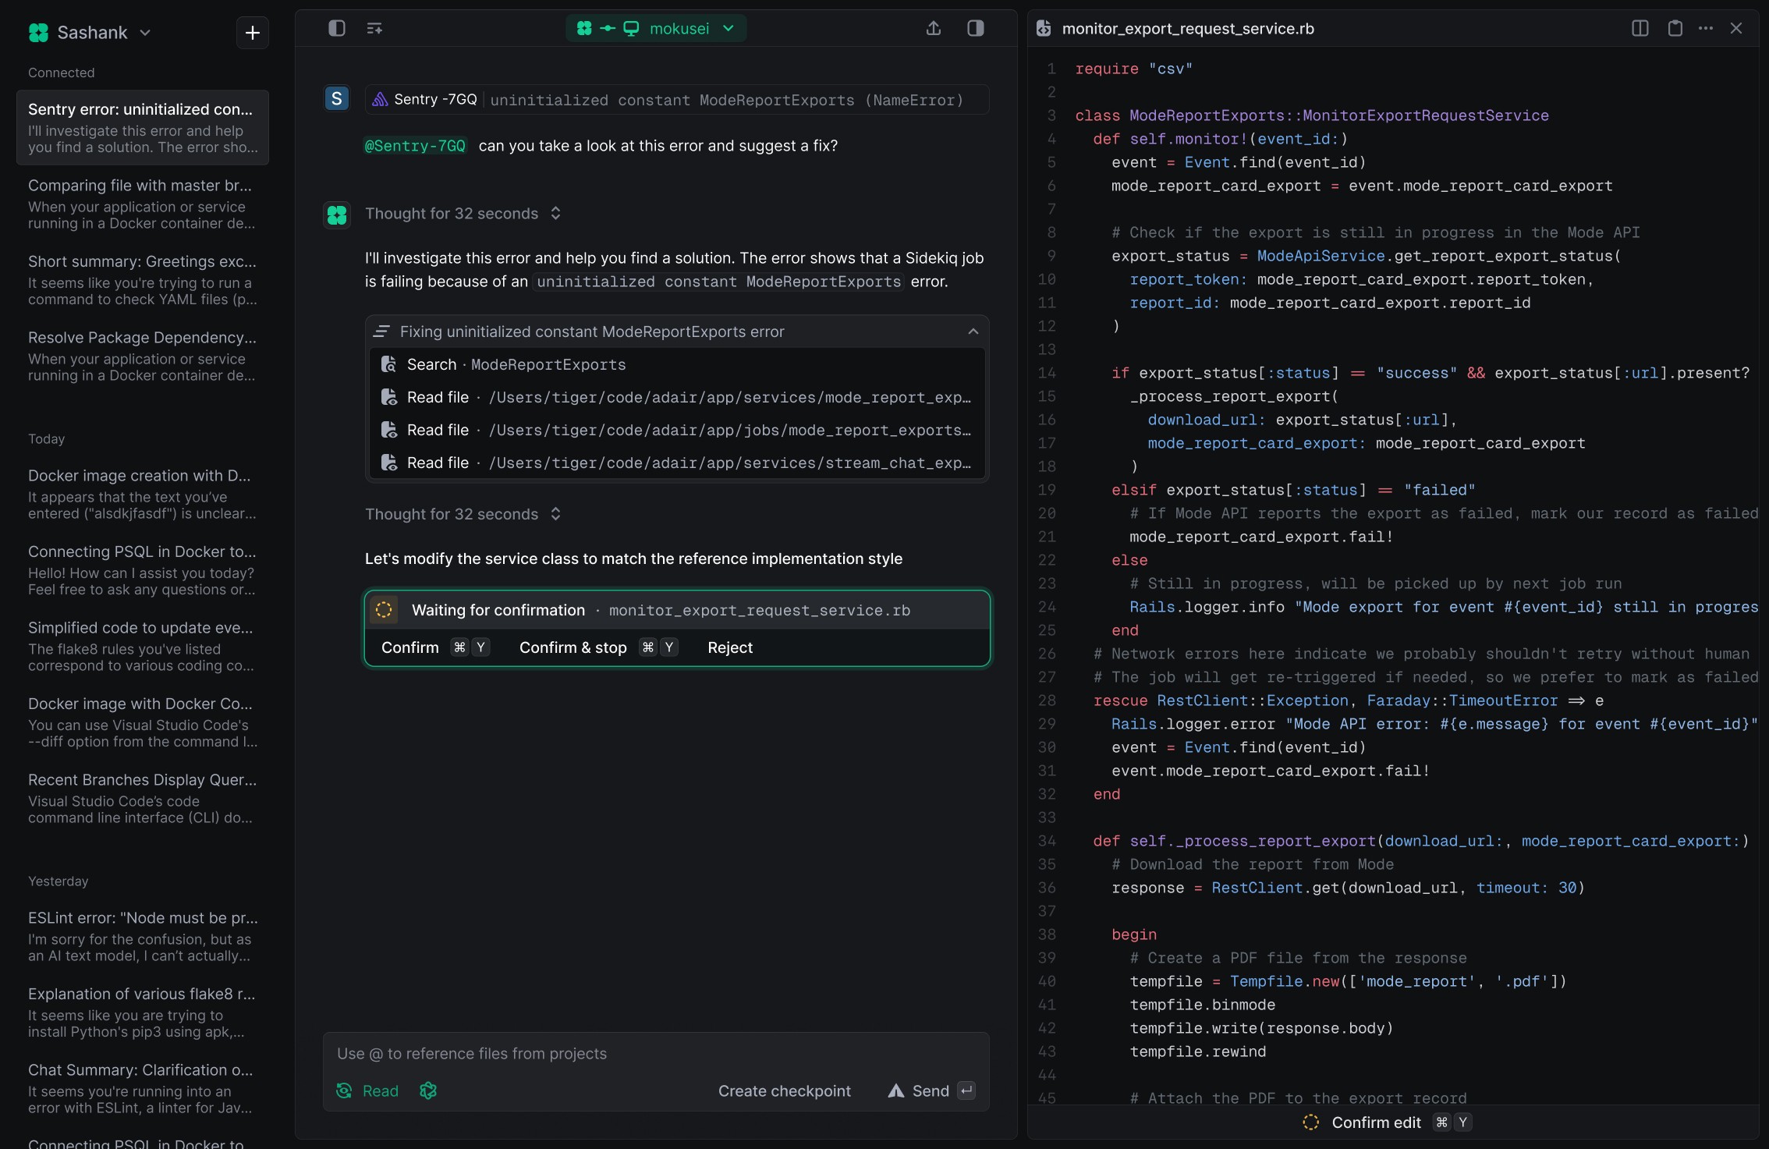Open Short summary: Greetings exc... chat
Viewport: 1769px width, 1149px height.
click(x=143, y=279)
